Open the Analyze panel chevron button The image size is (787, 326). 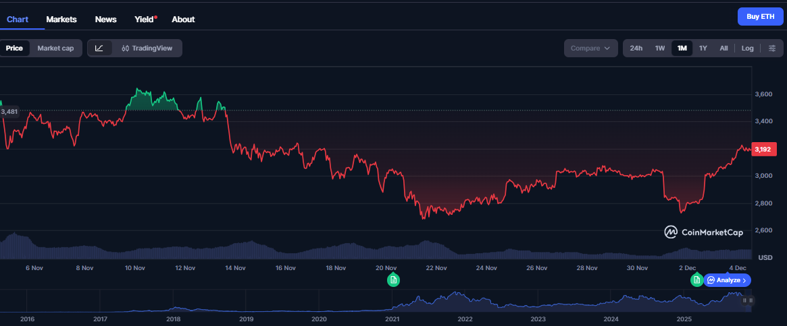pyautogui.click(x=728, y=280)
